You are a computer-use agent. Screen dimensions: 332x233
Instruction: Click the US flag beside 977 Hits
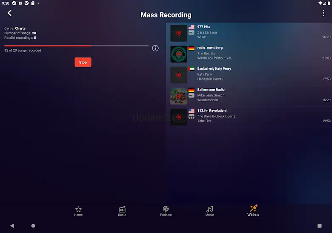pos(192,27)
